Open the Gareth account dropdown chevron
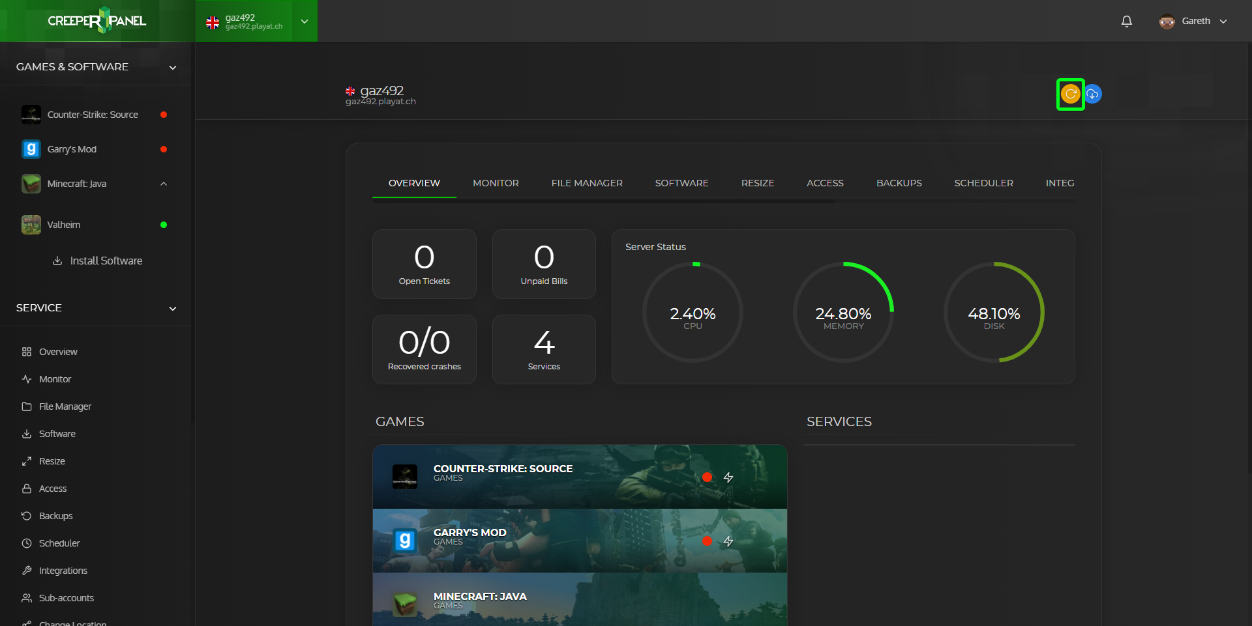Viewport: 1252px width, 626px height. click(1223, 21)
